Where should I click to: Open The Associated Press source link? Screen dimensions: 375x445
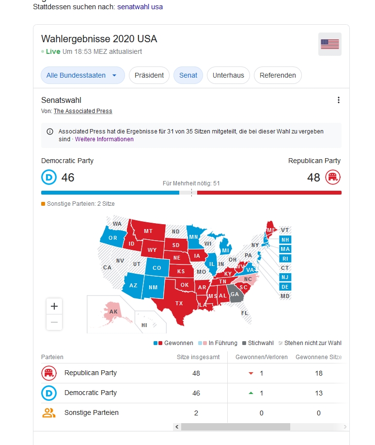(x=83, y=111)
